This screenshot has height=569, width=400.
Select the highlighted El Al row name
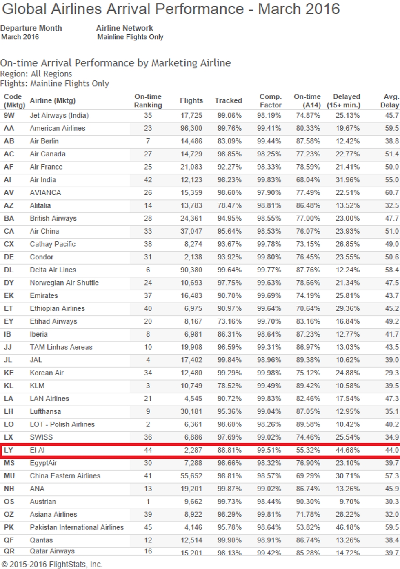point(37,450)
